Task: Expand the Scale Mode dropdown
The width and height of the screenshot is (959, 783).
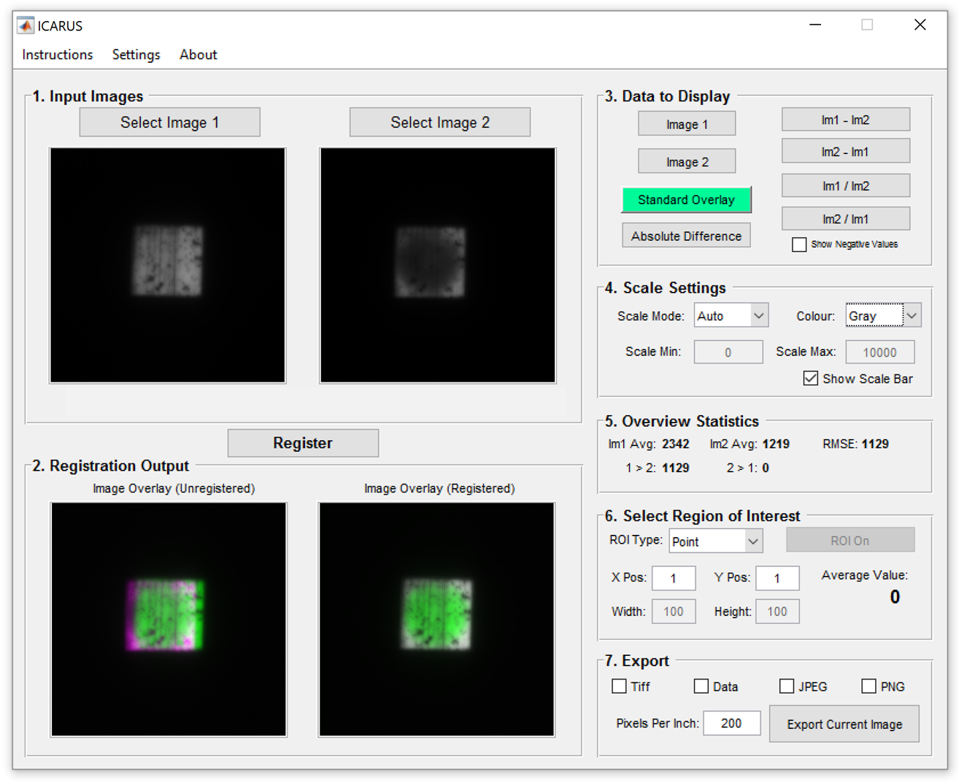Action: point(731,316)
